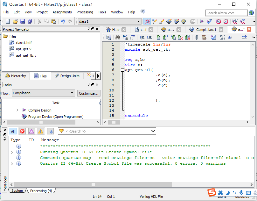
Task: Toggle the flagged messages filter
Action: (50, 131)
